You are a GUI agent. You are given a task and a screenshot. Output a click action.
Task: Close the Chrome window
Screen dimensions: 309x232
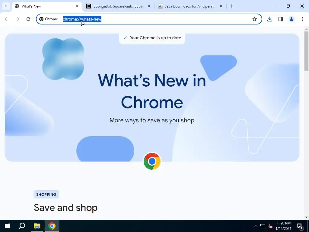[302, 6]
